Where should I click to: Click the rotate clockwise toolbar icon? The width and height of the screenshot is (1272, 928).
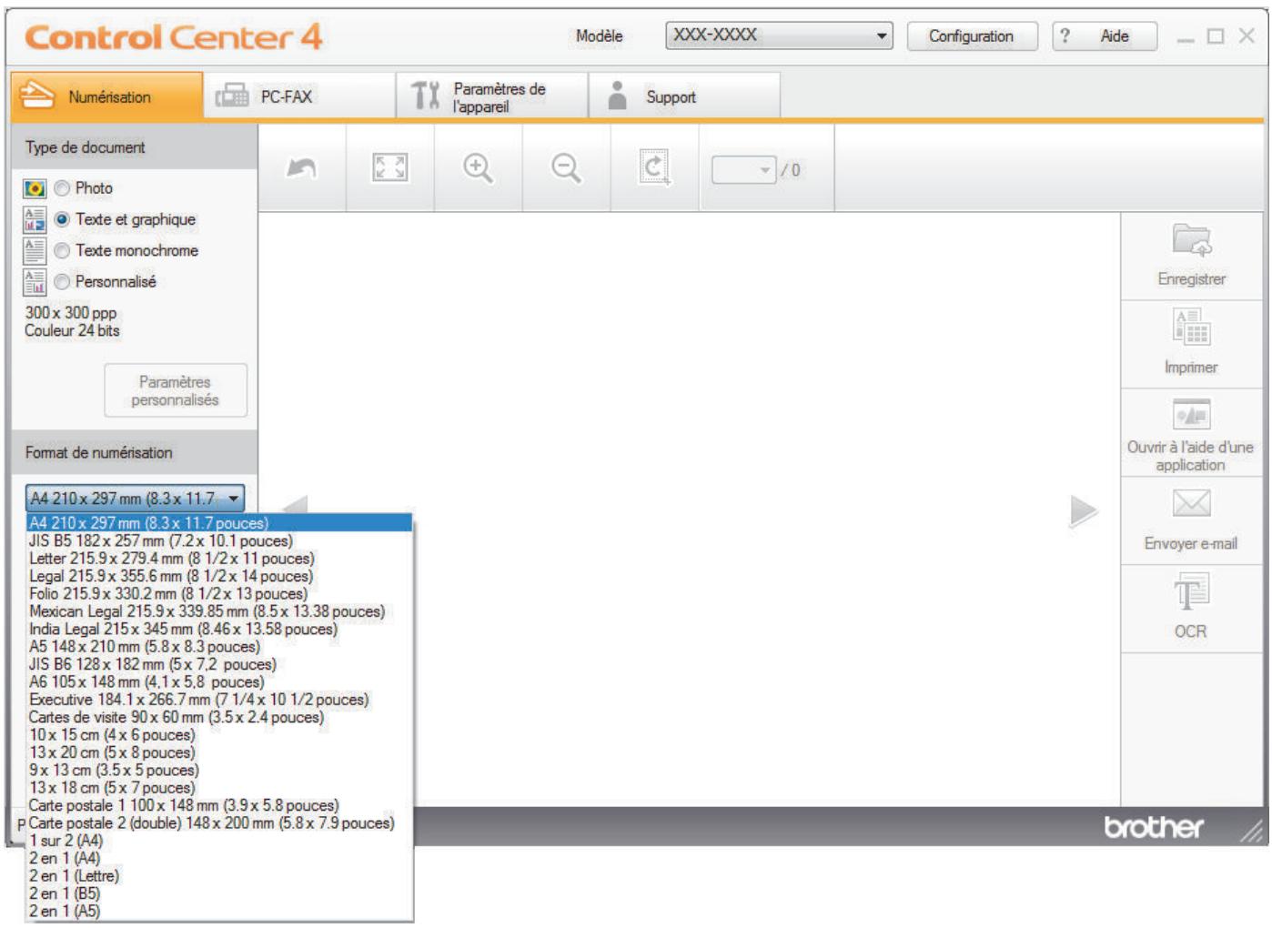[654, 168]
